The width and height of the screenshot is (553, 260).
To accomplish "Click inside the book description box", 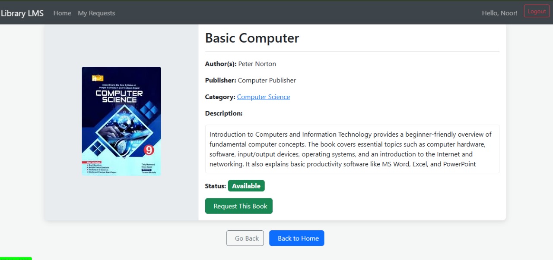I will pyautogui.click(x=352, y=149).
